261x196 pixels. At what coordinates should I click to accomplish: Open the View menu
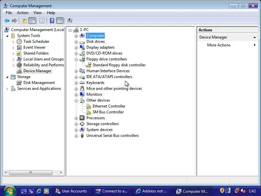point(38,13)
